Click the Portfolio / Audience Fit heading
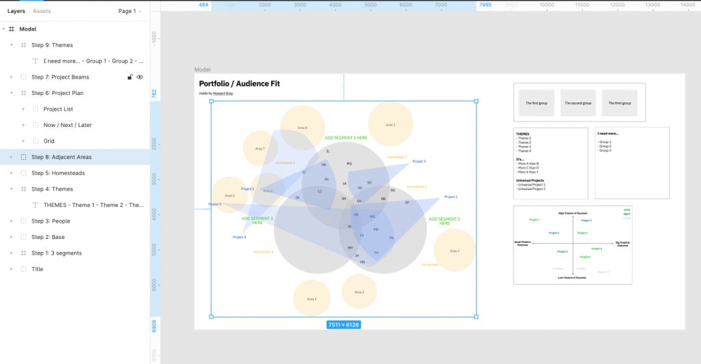This screenshot has width=701, height=364. pyautogui.click(x=239, y=84)
